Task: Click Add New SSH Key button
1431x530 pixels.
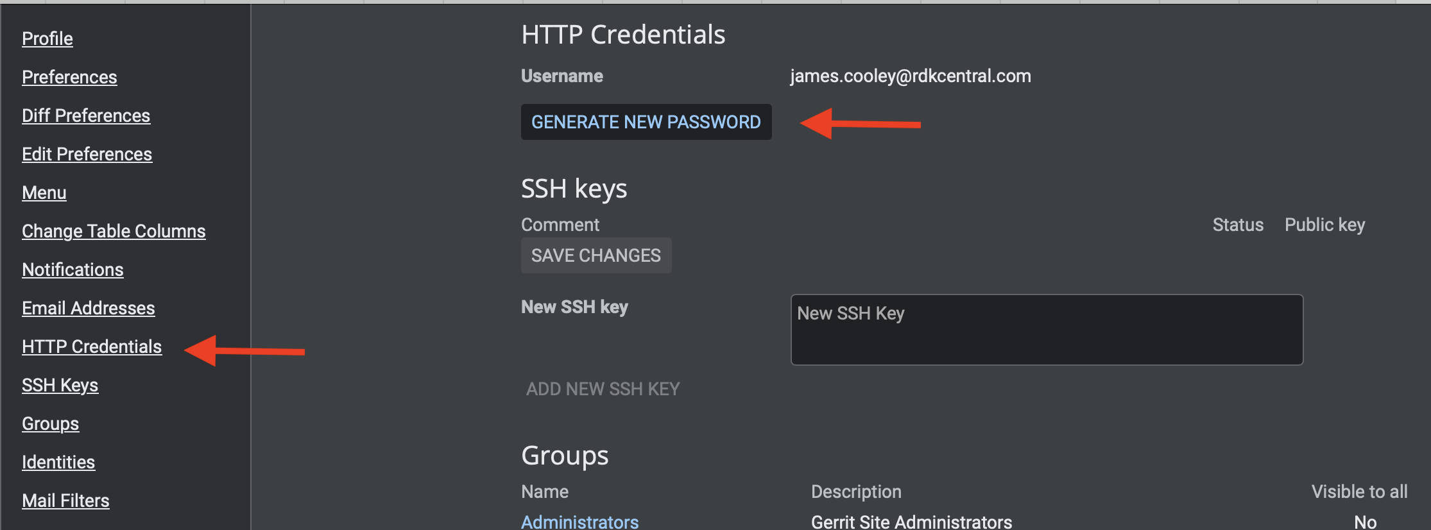Action: click(603, 389)
